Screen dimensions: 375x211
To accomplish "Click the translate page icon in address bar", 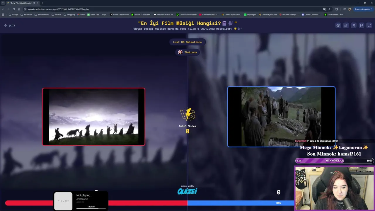I will coord(324,9).
